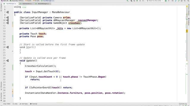Click the green Commit checkmark icon

pos(179,1)
